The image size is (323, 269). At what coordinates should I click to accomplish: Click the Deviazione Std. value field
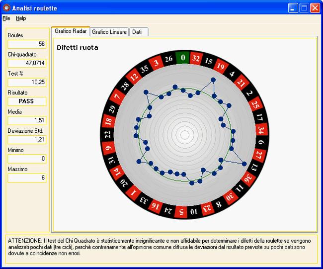point(27,140)
